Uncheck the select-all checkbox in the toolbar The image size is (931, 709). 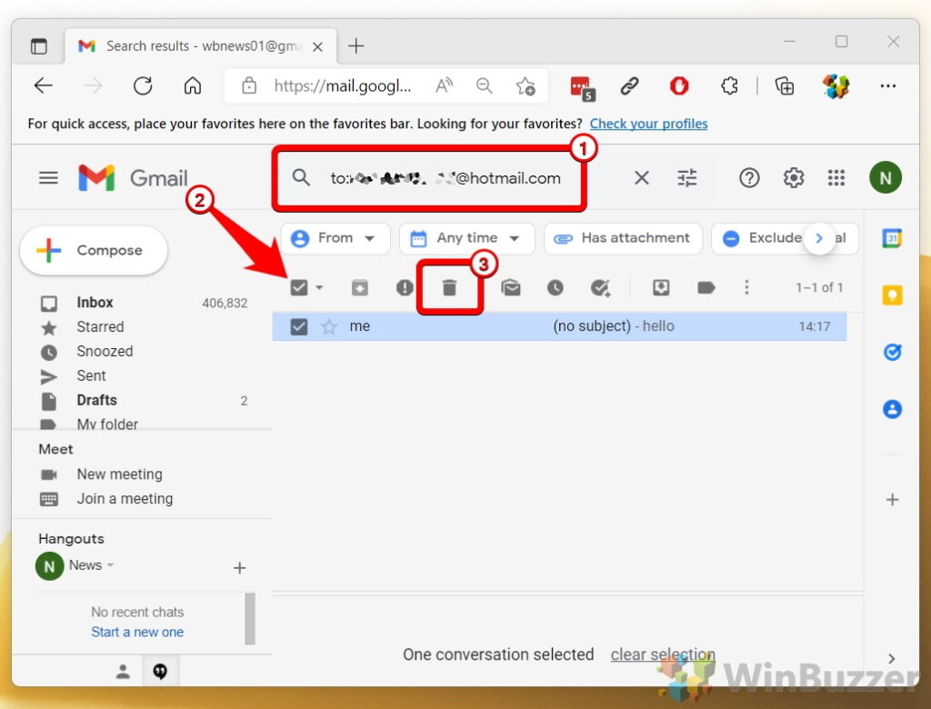coord(298,287)
